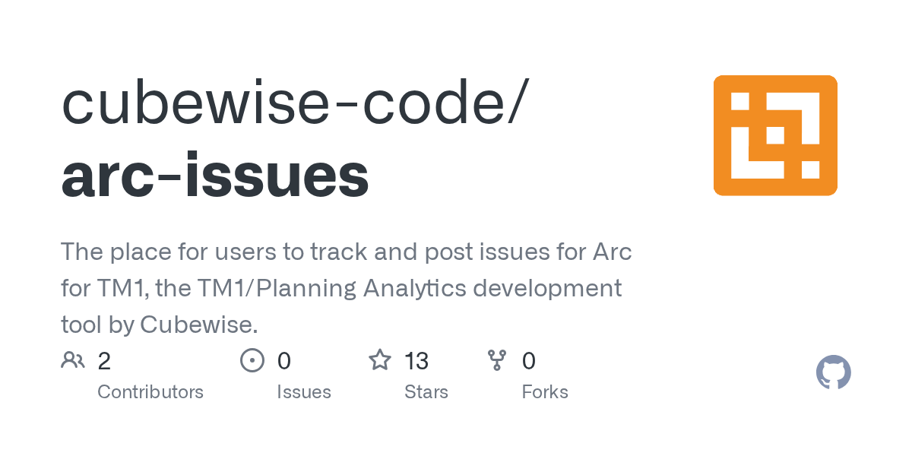
Task: Click the Forks branch icon
Action: click(x=497, y=359)
